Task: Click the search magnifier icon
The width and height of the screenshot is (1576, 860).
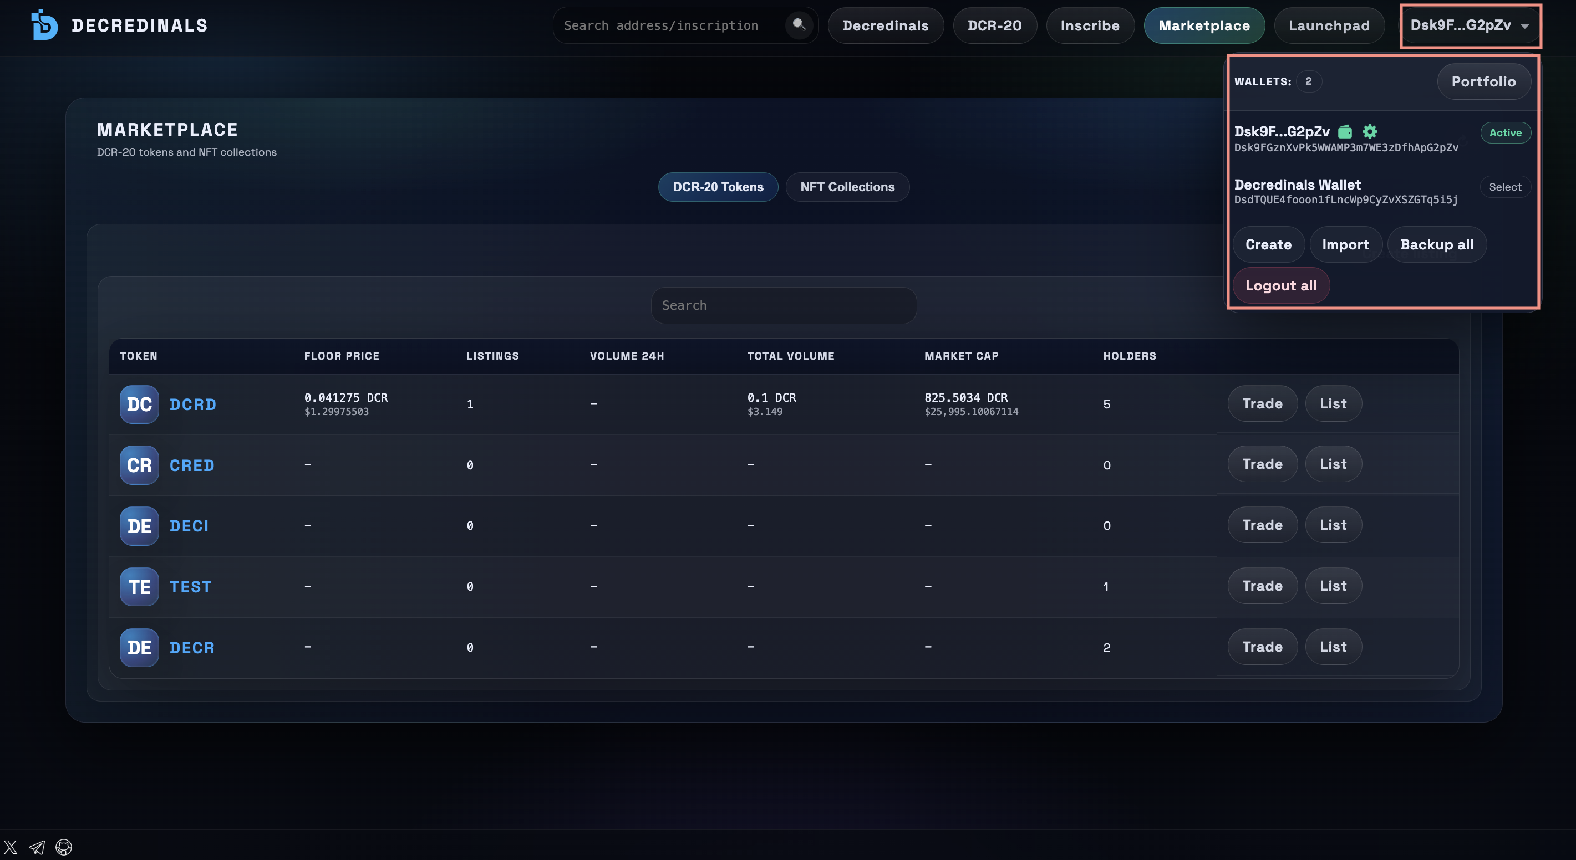Action: (x=799, y=25)
